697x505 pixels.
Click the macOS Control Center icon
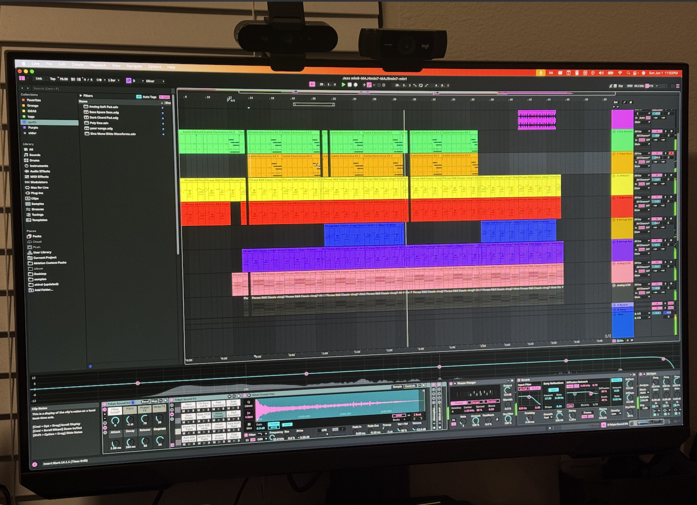point(635,73)
